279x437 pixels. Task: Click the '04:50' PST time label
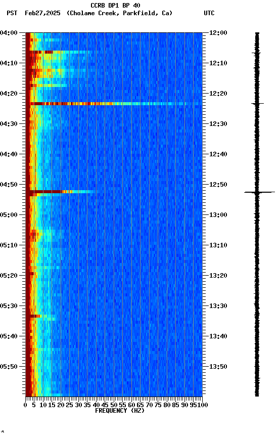(x=9, y=185)
